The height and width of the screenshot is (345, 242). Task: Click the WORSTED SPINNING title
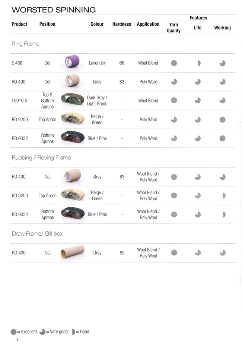tap(54, 10)
